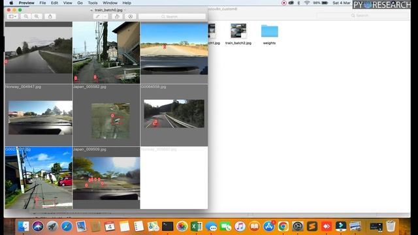418x235 pixels.
Task: Open Google Chrome from the Dock
Action: (x=283, y=227)
